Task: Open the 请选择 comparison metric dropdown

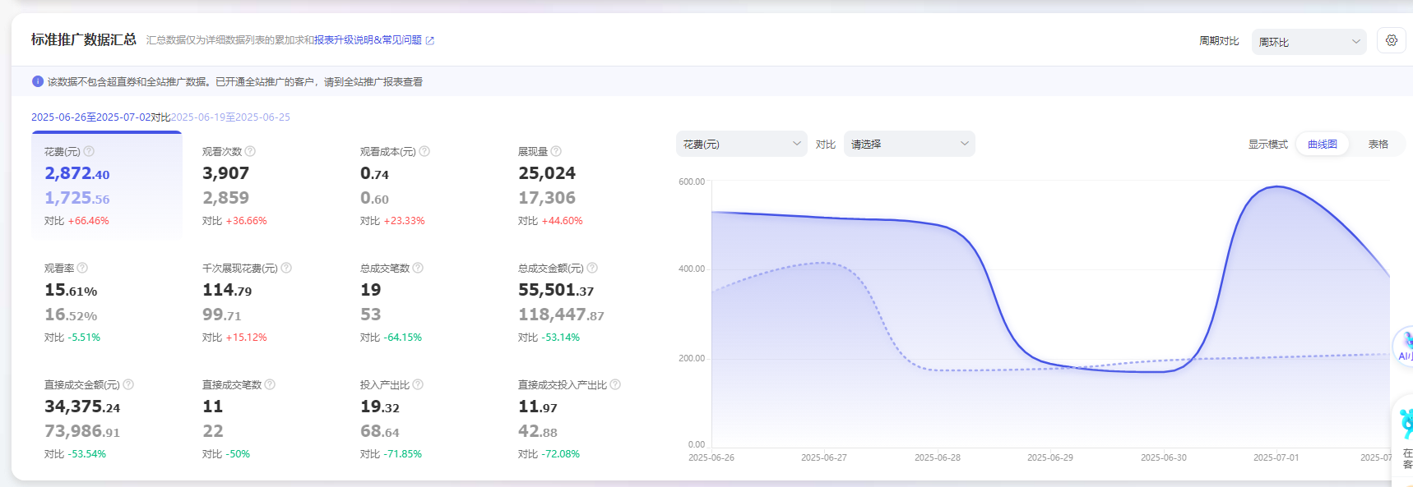Action: coord(909,144)
